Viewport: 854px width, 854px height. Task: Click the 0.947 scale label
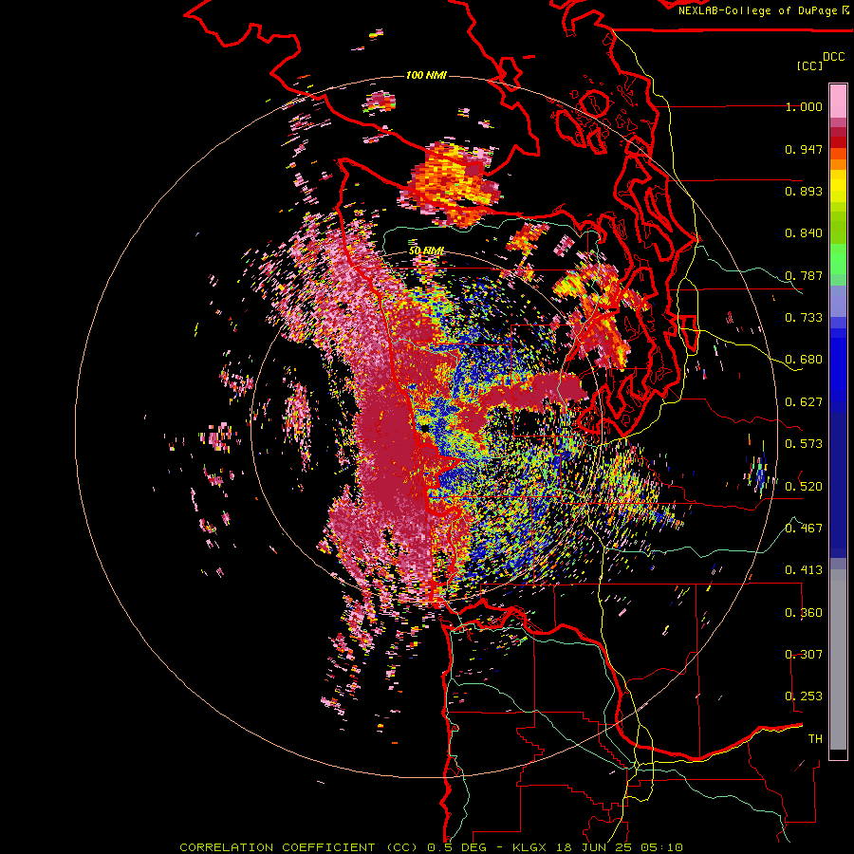804,149
